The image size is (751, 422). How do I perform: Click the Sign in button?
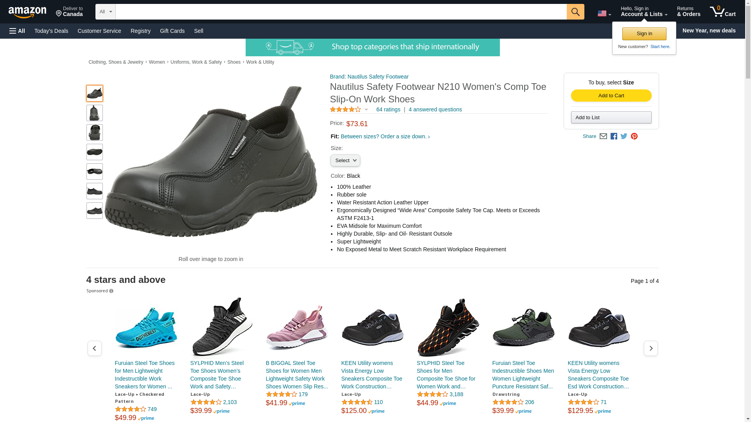pyautogui.click(x=644, y=34)
